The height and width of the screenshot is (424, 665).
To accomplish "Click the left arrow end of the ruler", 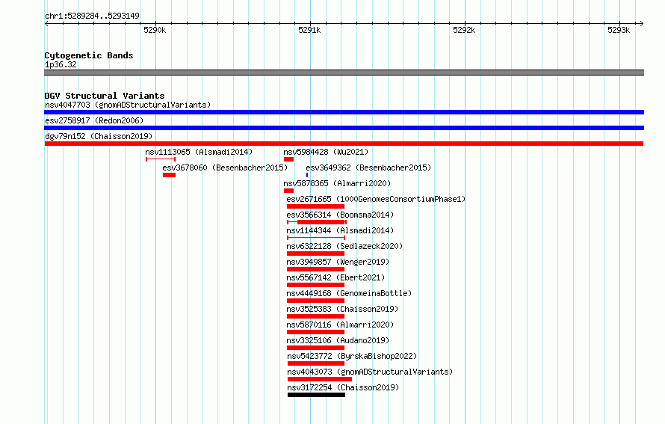I will pyautogui.click(x=46, y=23).
